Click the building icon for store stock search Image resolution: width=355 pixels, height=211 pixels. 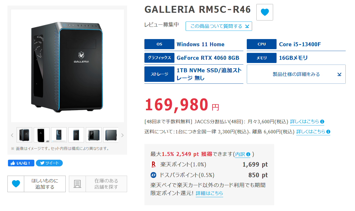tap(77, 184)
